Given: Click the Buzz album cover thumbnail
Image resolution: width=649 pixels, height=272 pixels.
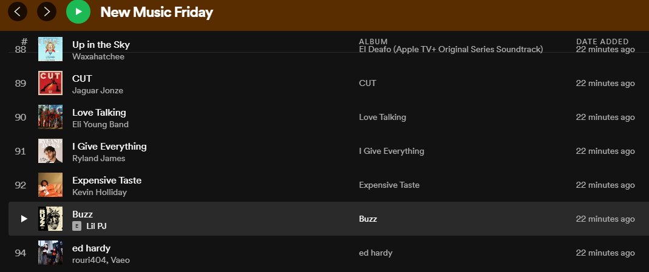Looking at the screenshot, I should [50, 219].
